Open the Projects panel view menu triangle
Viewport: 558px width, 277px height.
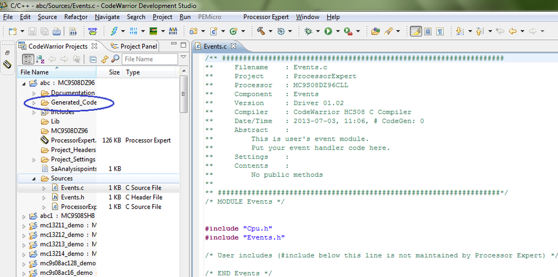183,57
